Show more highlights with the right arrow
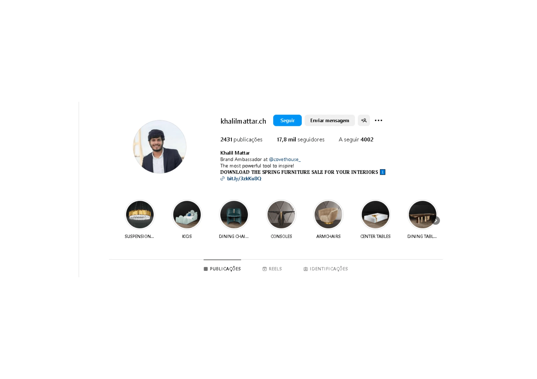 [436, 220]
